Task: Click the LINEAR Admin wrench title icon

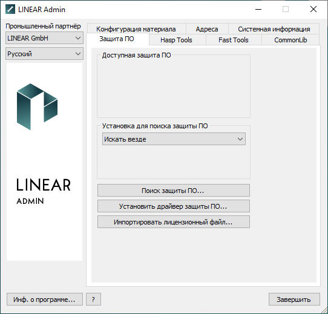Action: (x=10, y=10)
